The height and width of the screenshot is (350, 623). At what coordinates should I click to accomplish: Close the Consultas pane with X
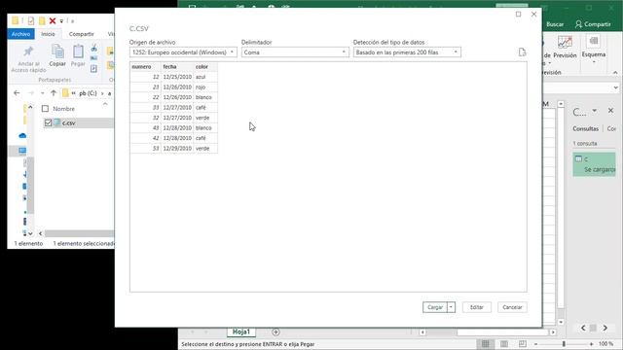(610, 111)
